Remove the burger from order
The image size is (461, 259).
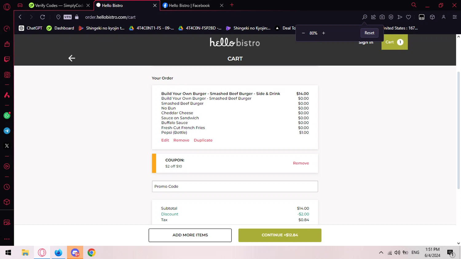(181, 140)
